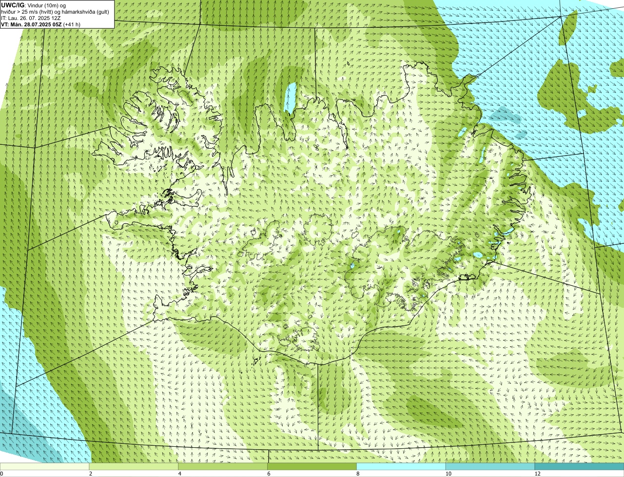Viewport: 624px width, 477px height.
Task: Click the teal above-12 m/s legend swatch
Action: 579,467
